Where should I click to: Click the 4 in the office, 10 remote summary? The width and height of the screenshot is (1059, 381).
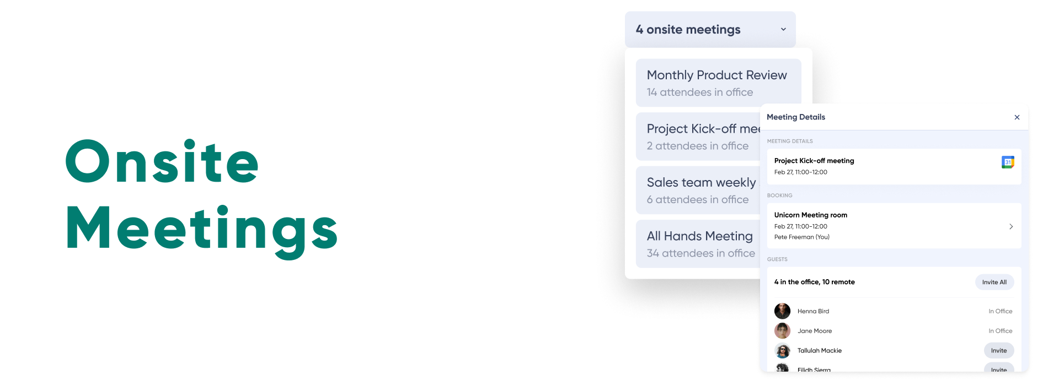pyautogui.click(x=814, y=282)
